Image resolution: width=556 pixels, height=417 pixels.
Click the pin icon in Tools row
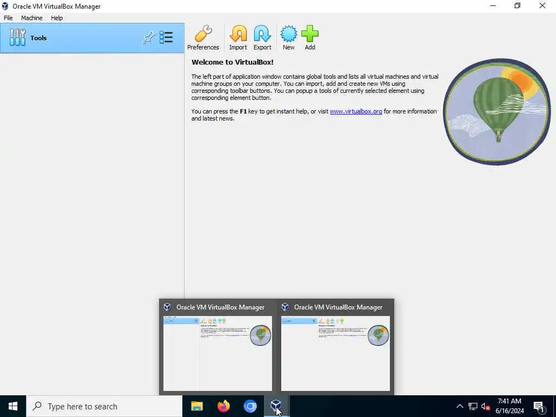coord(148,37)
